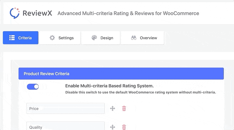The height and width of the screenshot is (130, 234).
Task: Click 'Enable Multi-criteria Based Rating System.' text
Action: tap(109, 86)
